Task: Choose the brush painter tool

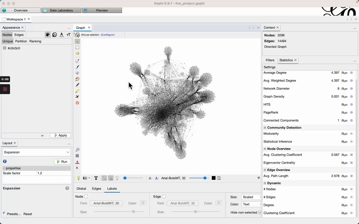Action: pos(77,67)
